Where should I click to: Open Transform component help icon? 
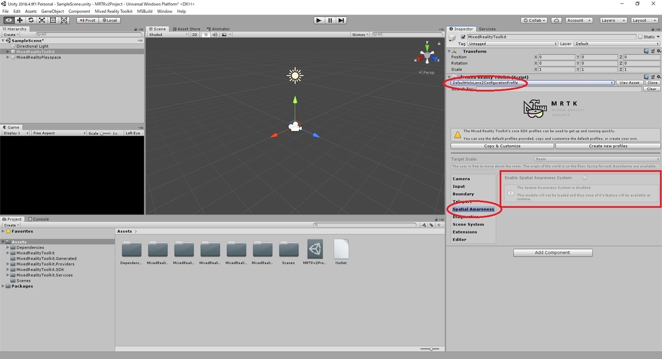(x=647, y=51)
